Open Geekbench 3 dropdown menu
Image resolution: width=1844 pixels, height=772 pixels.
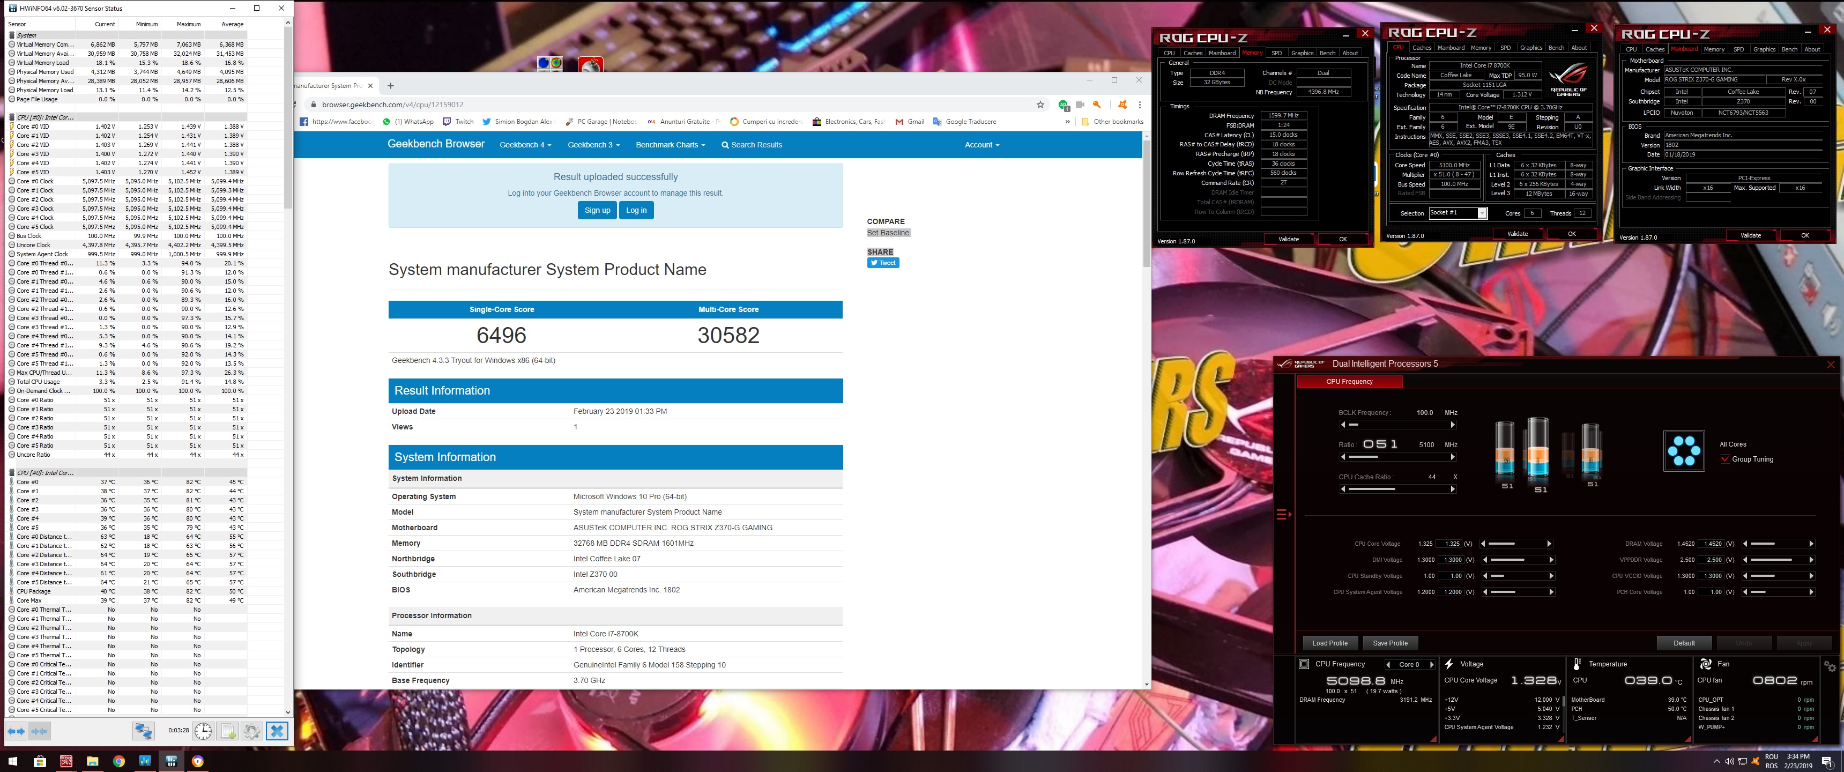593,145
